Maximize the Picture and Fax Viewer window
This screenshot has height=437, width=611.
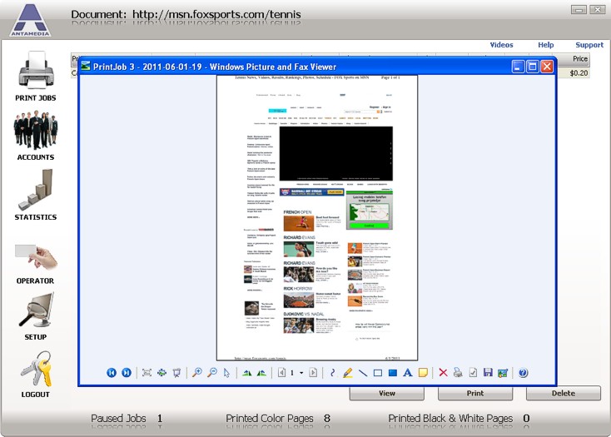pos(532,67)
